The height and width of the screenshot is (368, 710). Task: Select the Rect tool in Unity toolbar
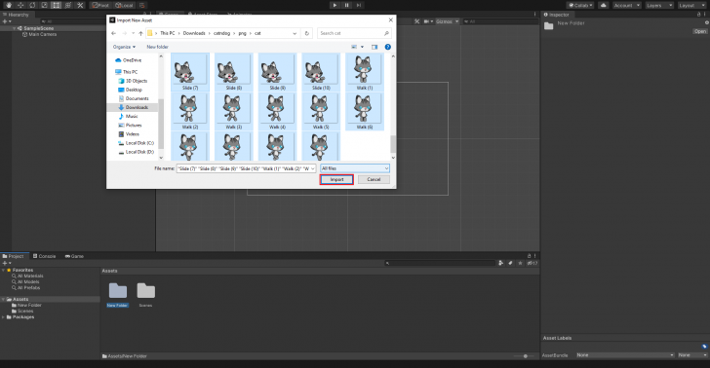[x=57, y=5]
